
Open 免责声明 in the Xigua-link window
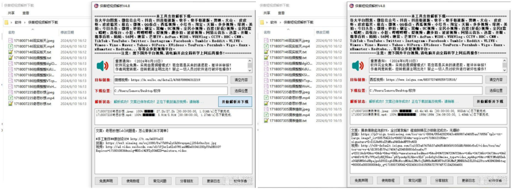361,180
